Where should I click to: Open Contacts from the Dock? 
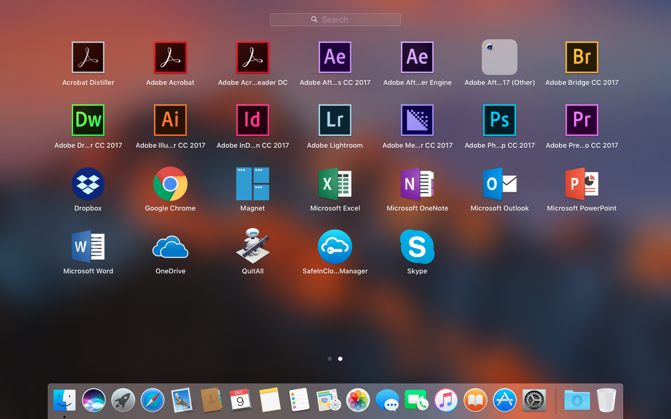point(211,401)
